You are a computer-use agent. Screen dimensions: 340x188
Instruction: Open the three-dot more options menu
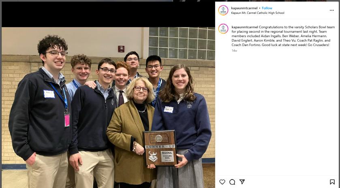coord(332,11)
